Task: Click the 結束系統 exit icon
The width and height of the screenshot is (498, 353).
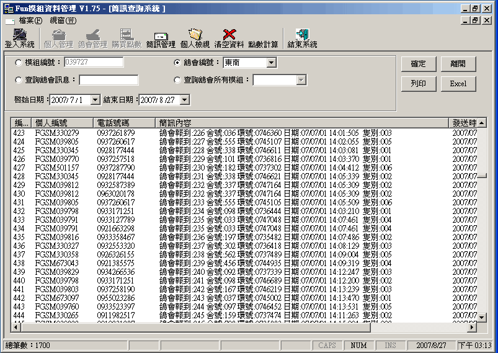Action: [302, 38]
